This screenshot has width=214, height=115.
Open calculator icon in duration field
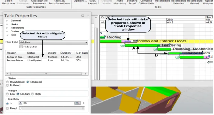pyautogui.click(x=77, y=103)
